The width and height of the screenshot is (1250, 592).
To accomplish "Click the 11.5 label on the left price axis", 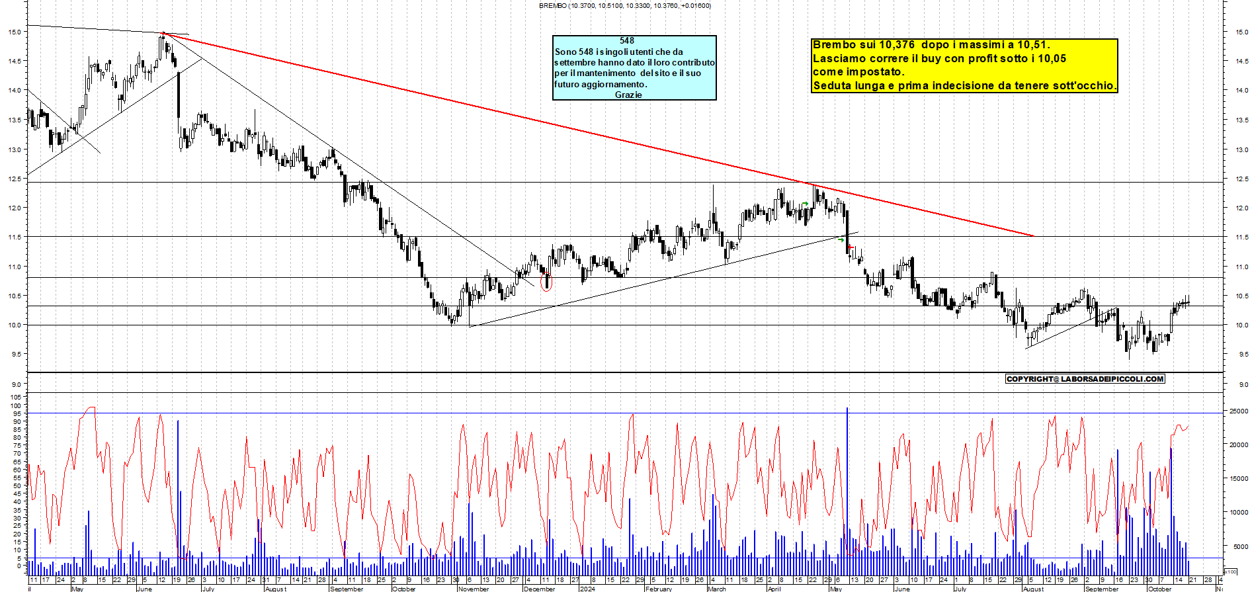I will (x=15, y=237).
